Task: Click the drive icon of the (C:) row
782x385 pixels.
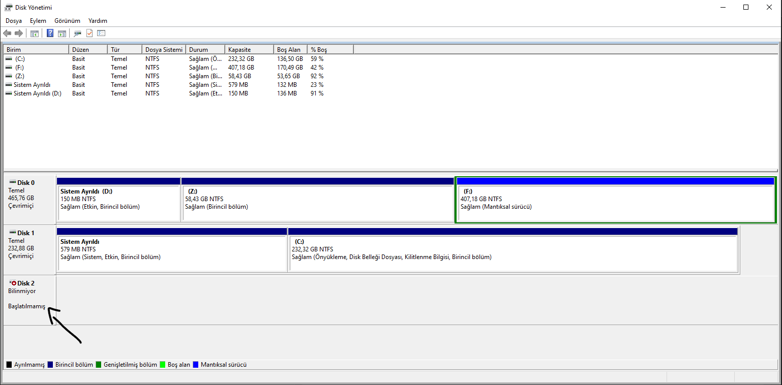Action: (x=9, y=59)
